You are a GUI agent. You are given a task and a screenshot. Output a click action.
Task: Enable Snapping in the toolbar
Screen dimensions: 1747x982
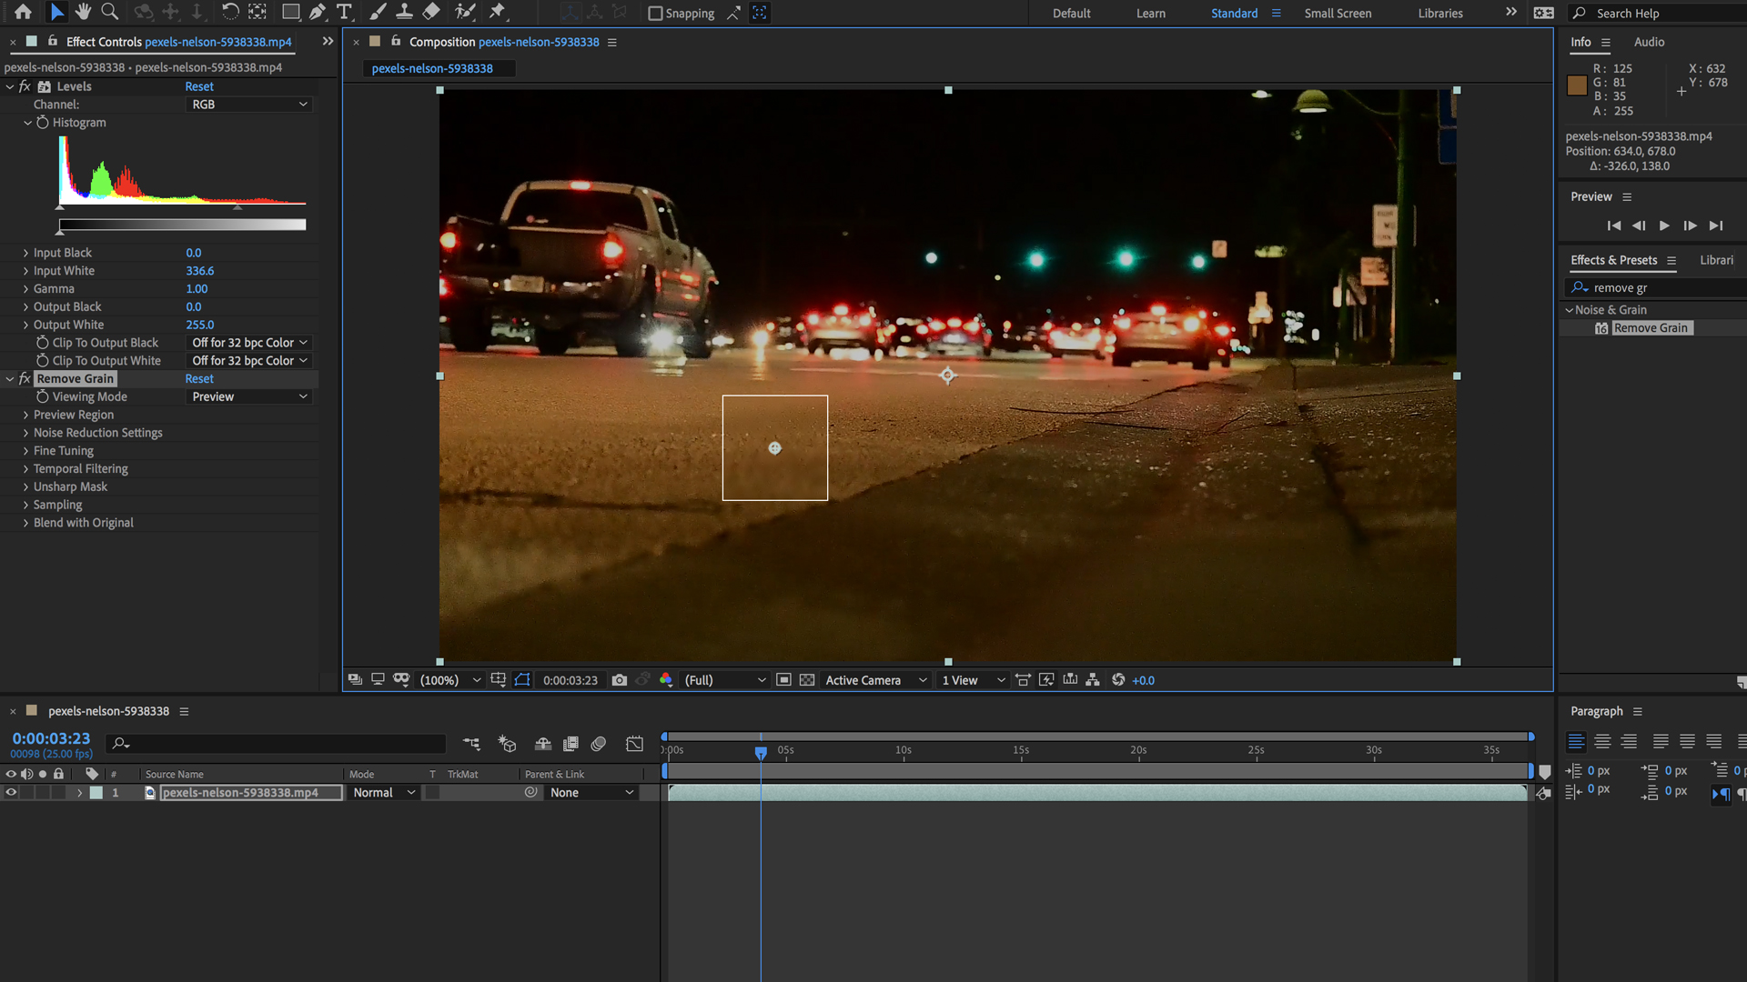tap(655, 13)
